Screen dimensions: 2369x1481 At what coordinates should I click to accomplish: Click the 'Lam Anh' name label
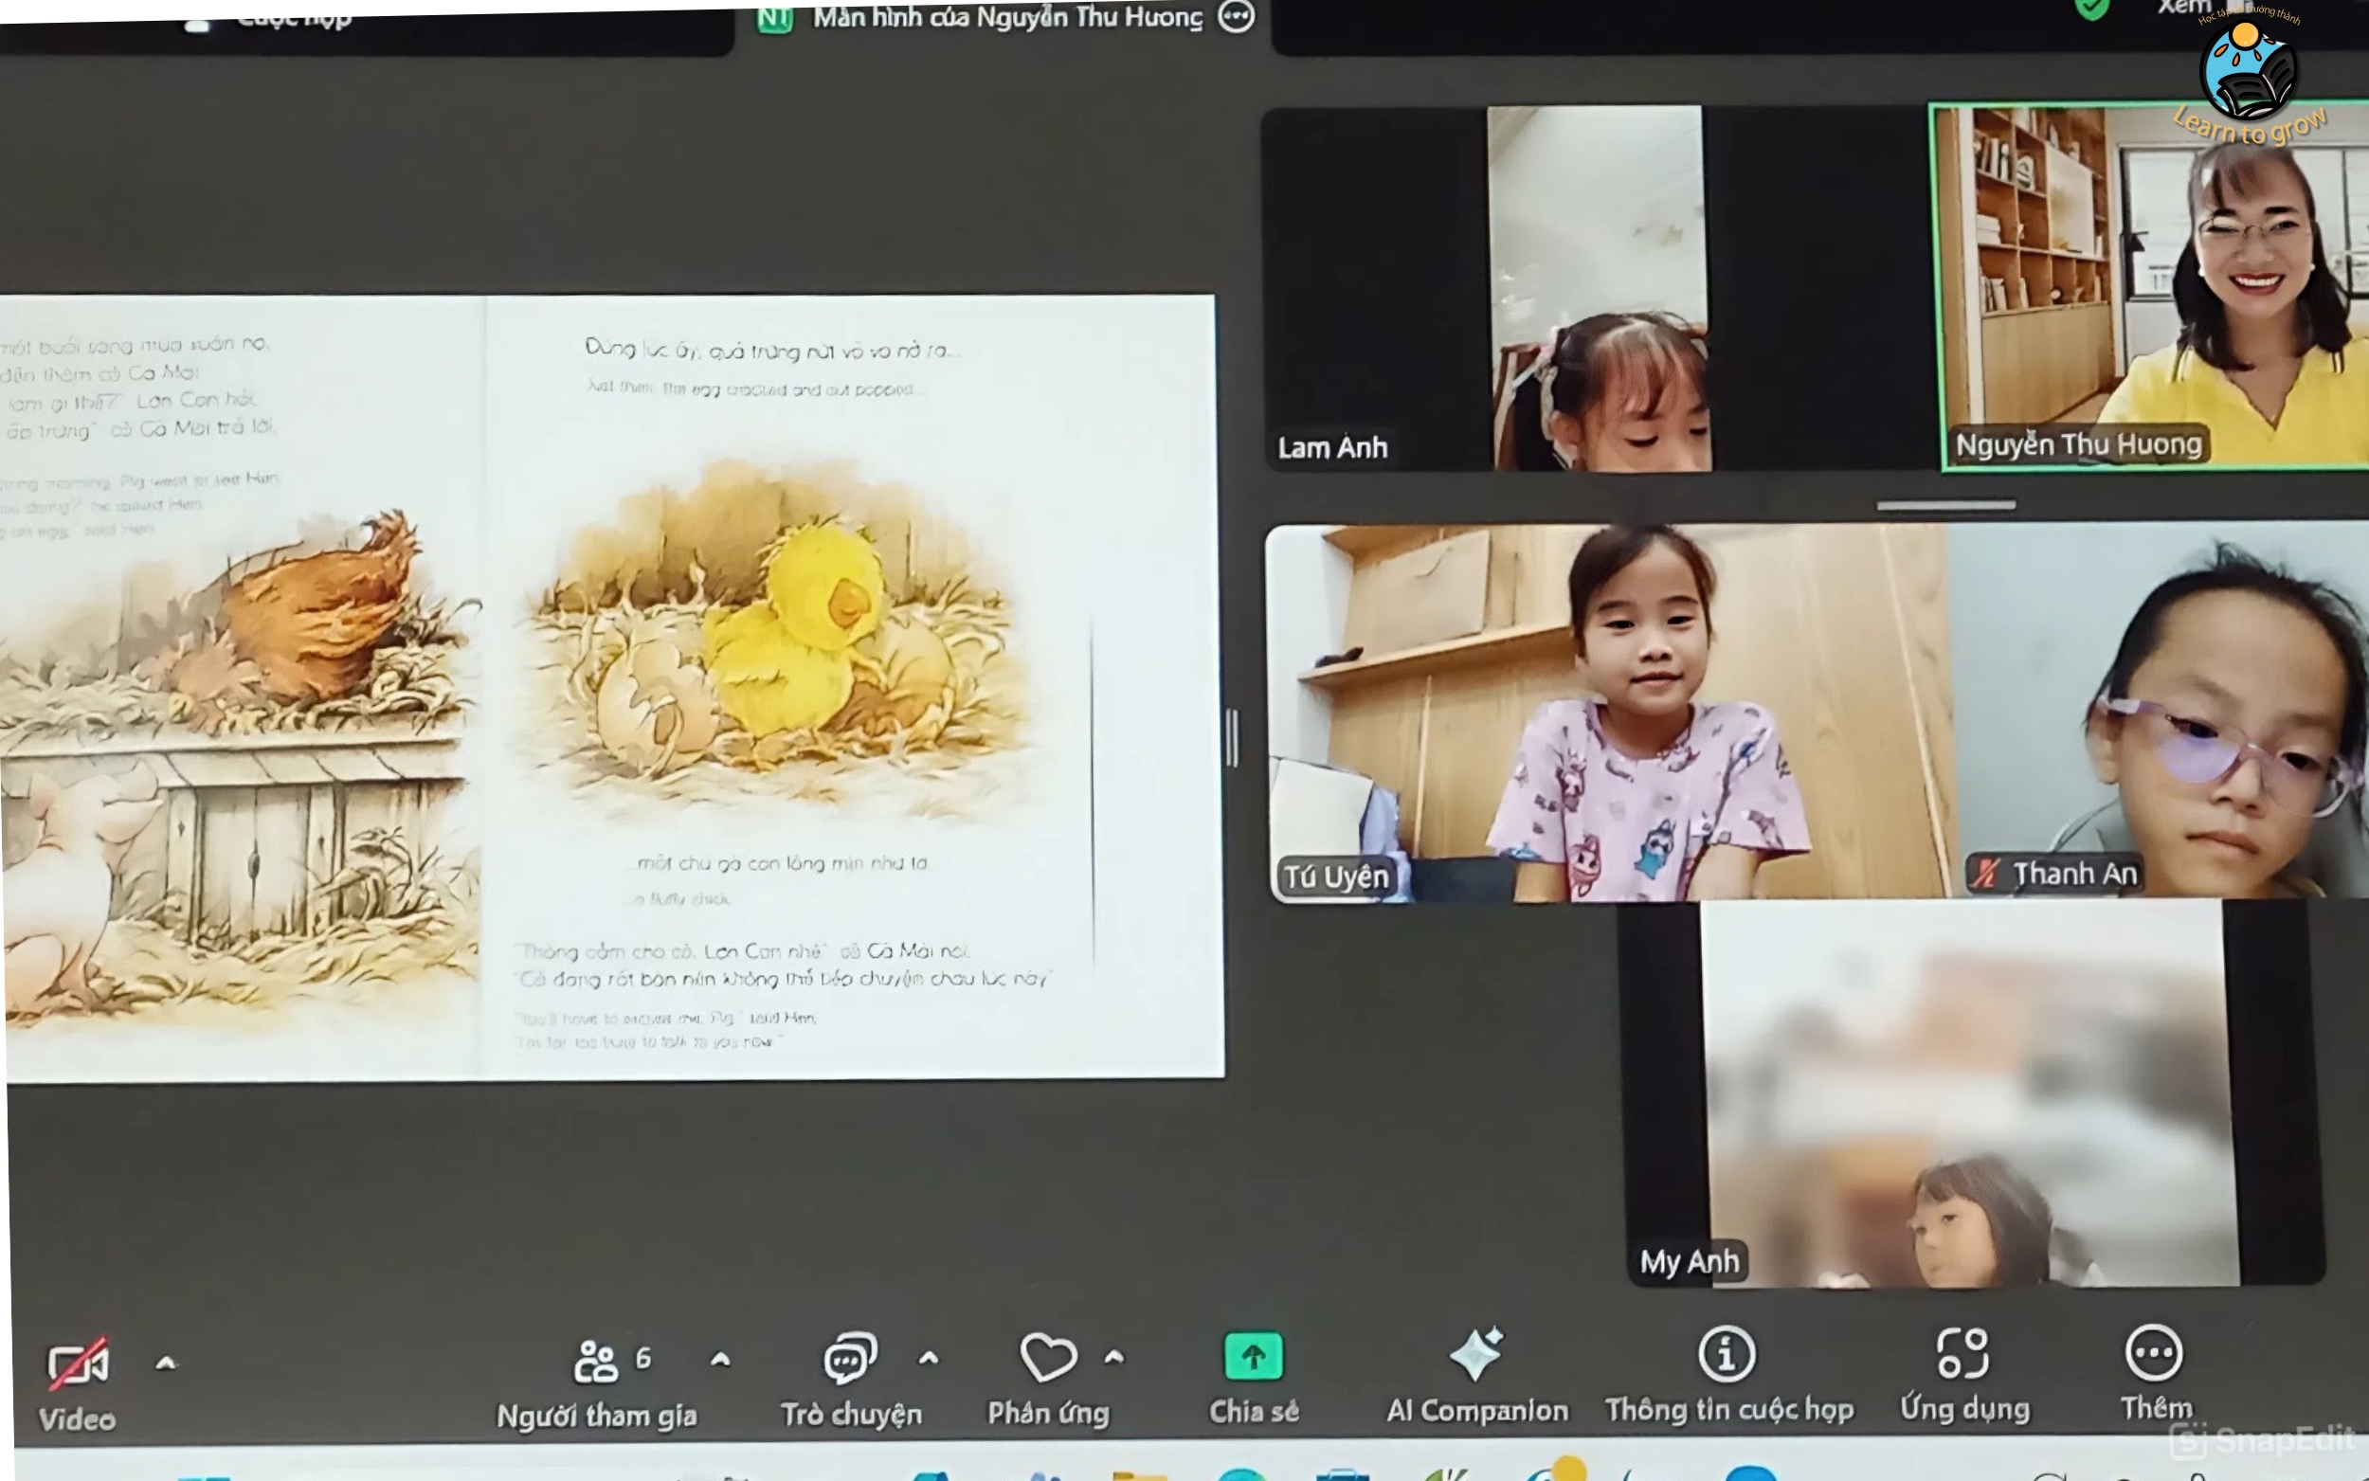point(1333,447)
